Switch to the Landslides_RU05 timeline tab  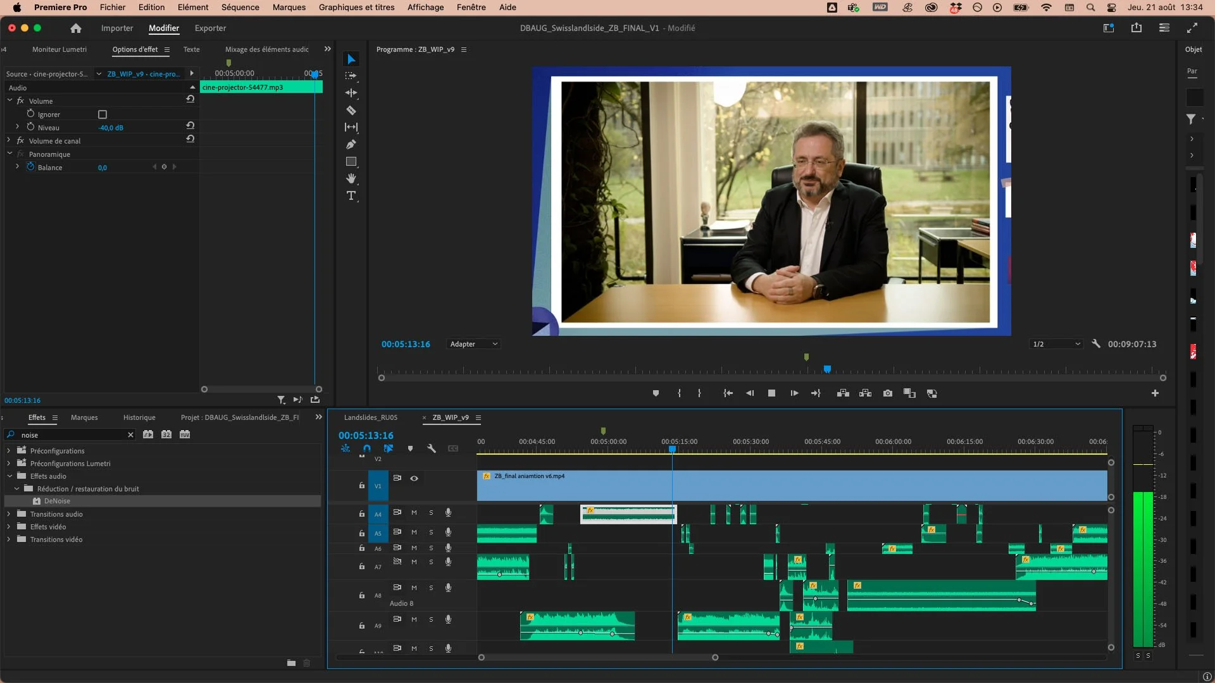(371, 417)
